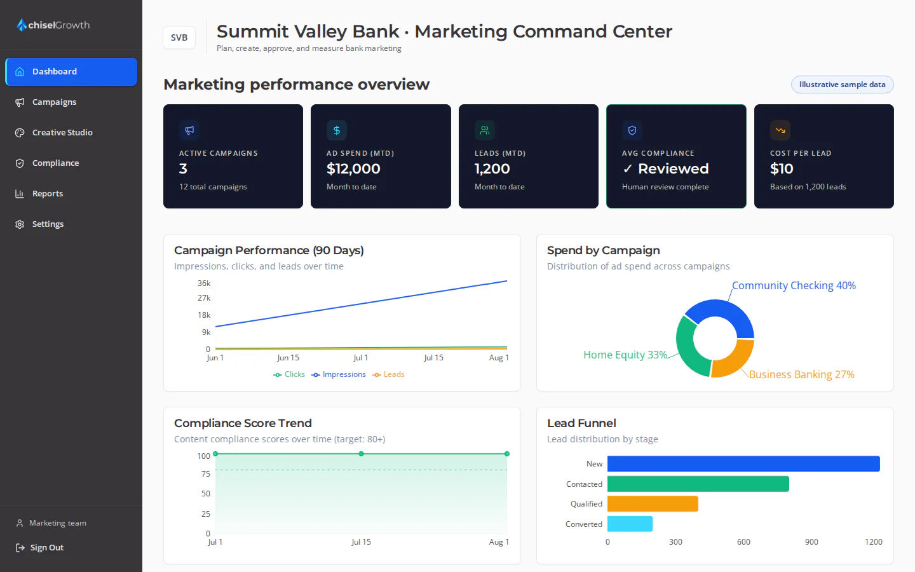Toggle Impressions series in chart legend
The height and width of the screenshot is (572, 915).
pos(339,374)
